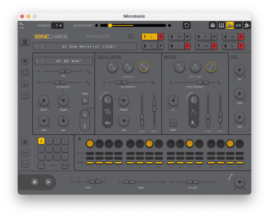Screen dimensions: 269x218
Task: Go to next drum patch after AC BD Raw
Action: 43,61
